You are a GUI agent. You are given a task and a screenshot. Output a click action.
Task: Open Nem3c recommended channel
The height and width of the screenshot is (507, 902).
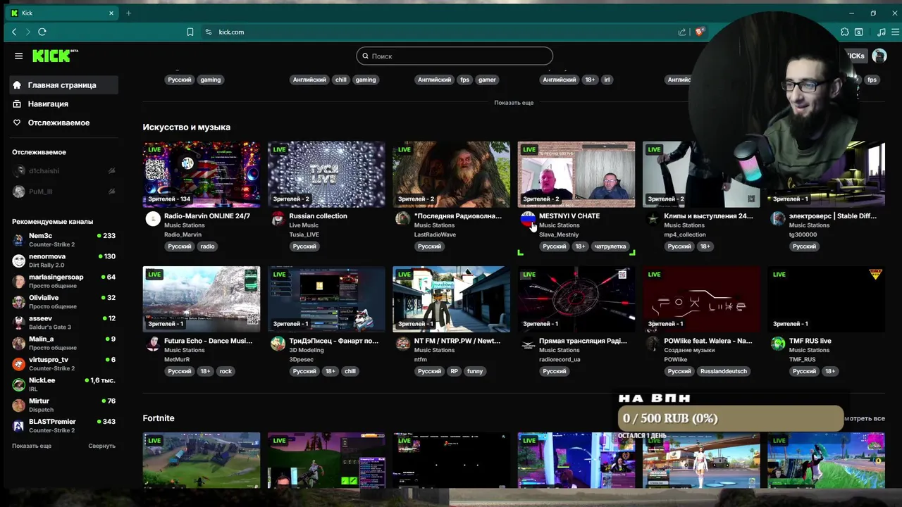click(x=63, y=239)
